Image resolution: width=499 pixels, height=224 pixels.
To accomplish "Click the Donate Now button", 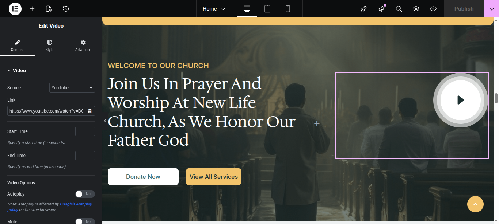I will point(143,177).
